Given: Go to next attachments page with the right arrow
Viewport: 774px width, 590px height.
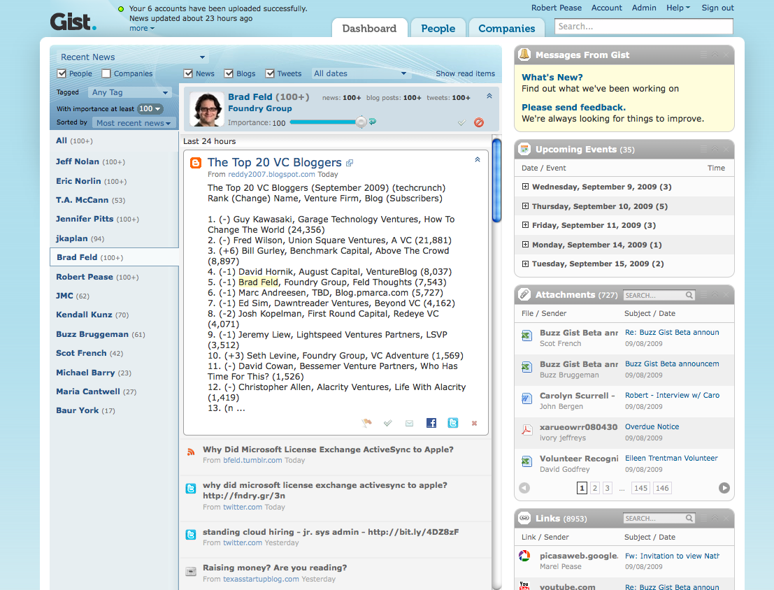Looking at the screenshot, I should click(724, 488).
